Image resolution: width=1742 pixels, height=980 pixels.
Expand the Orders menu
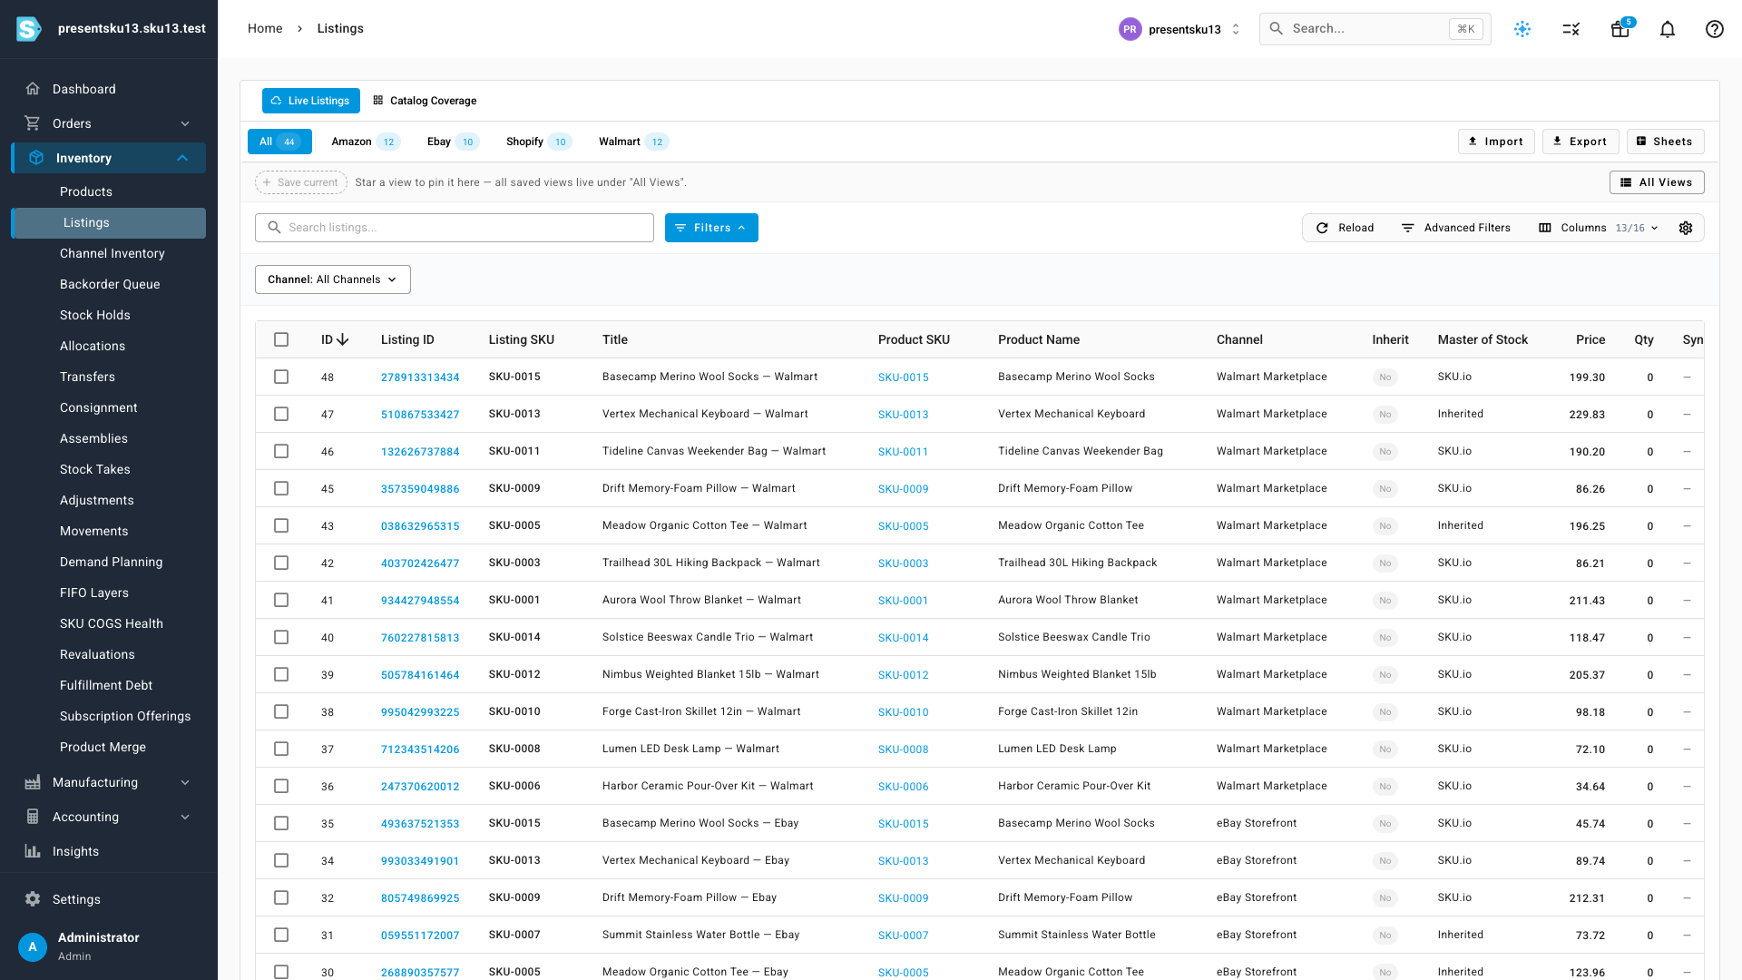tap(185, 123)
